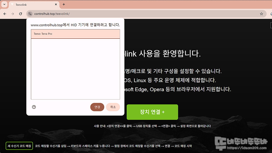Select the Teevolink tab
This screenshot has width=272, height=153.
pos(34,5)
